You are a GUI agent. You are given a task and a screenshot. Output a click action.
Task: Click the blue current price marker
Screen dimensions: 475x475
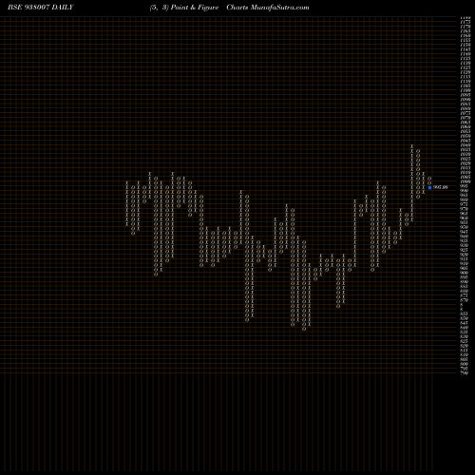point(429,187)
